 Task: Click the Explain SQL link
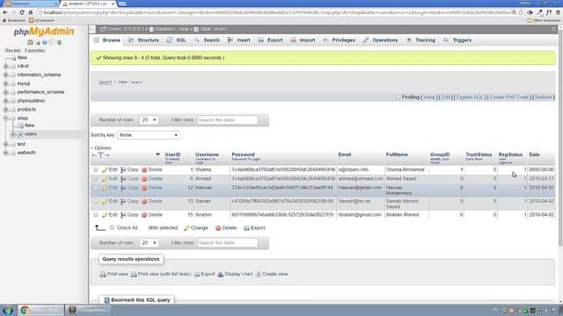point(470,97)
